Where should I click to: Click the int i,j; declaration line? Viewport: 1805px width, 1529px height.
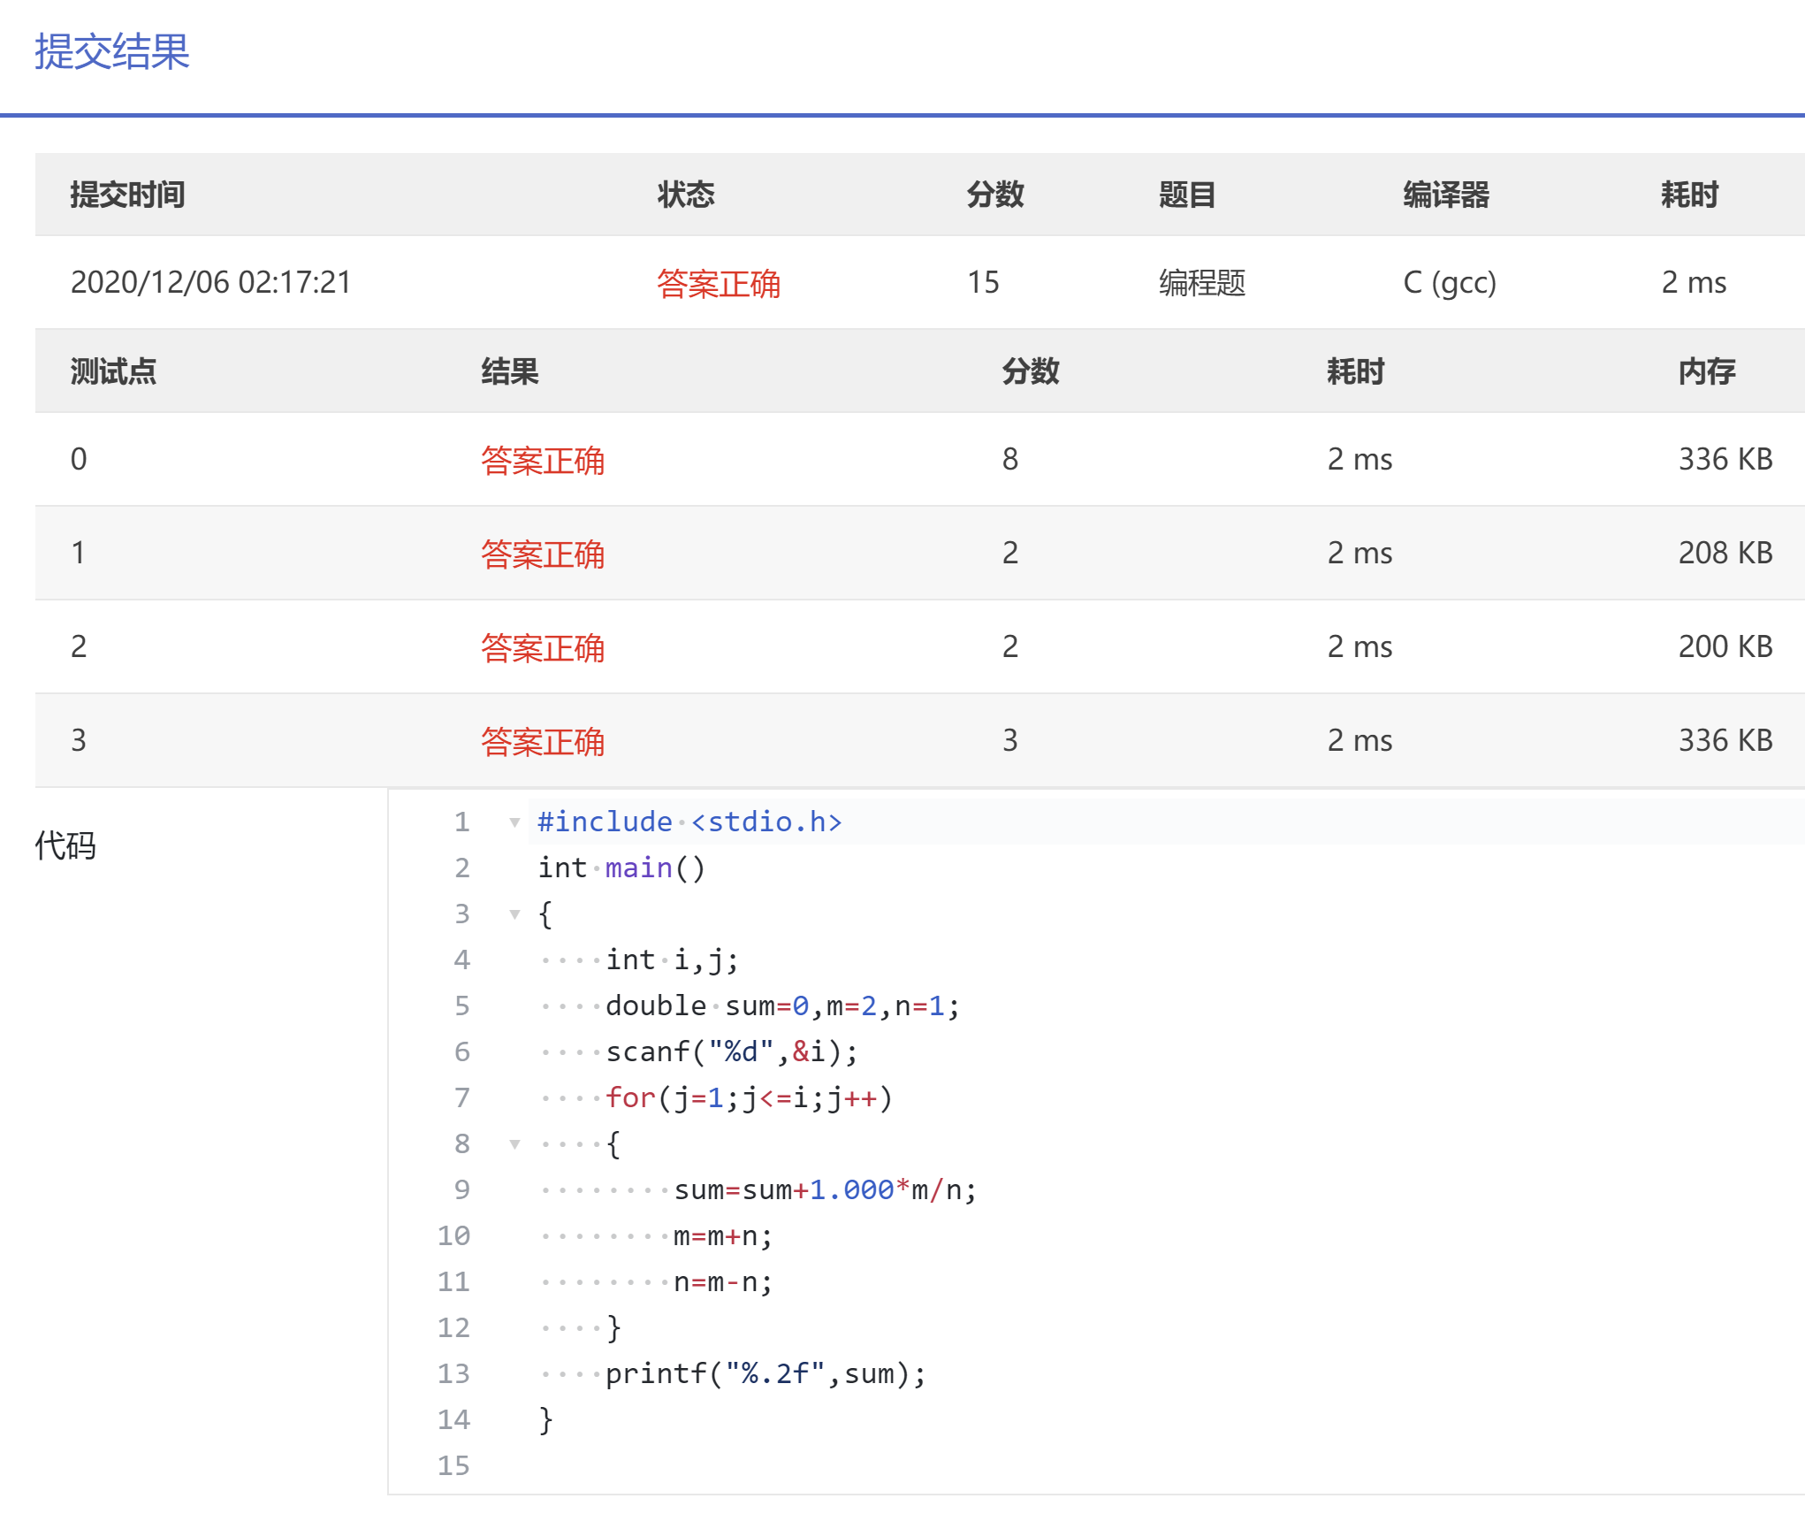[x=672, y=960]
